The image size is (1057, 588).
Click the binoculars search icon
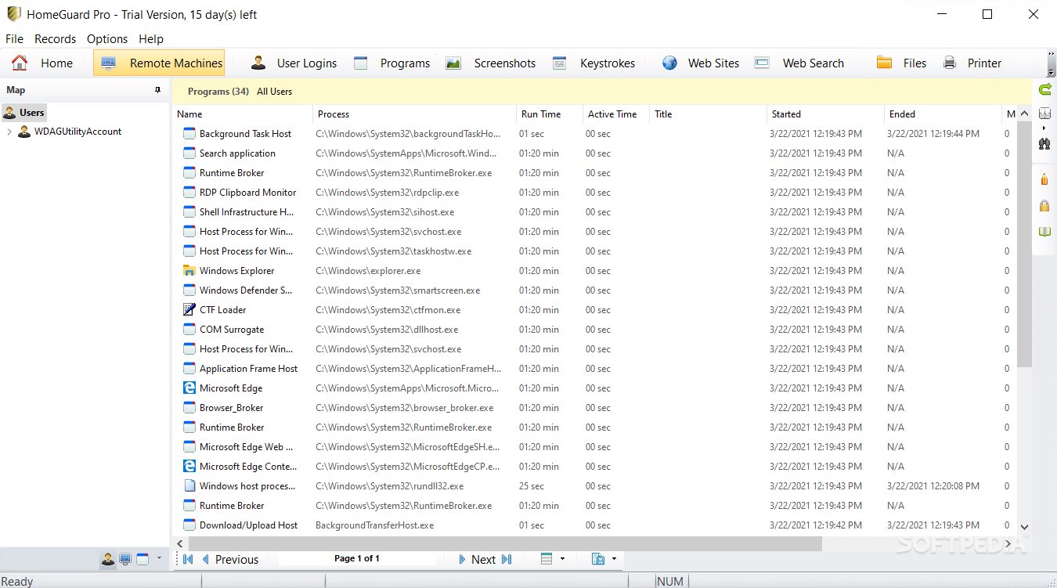(x=1044, y=144)
